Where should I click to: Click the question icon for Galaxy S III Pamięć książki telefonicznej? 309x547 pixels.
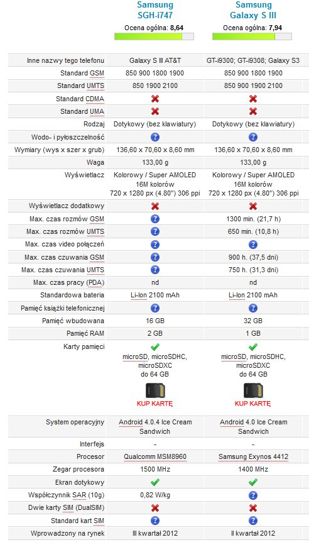253,308
